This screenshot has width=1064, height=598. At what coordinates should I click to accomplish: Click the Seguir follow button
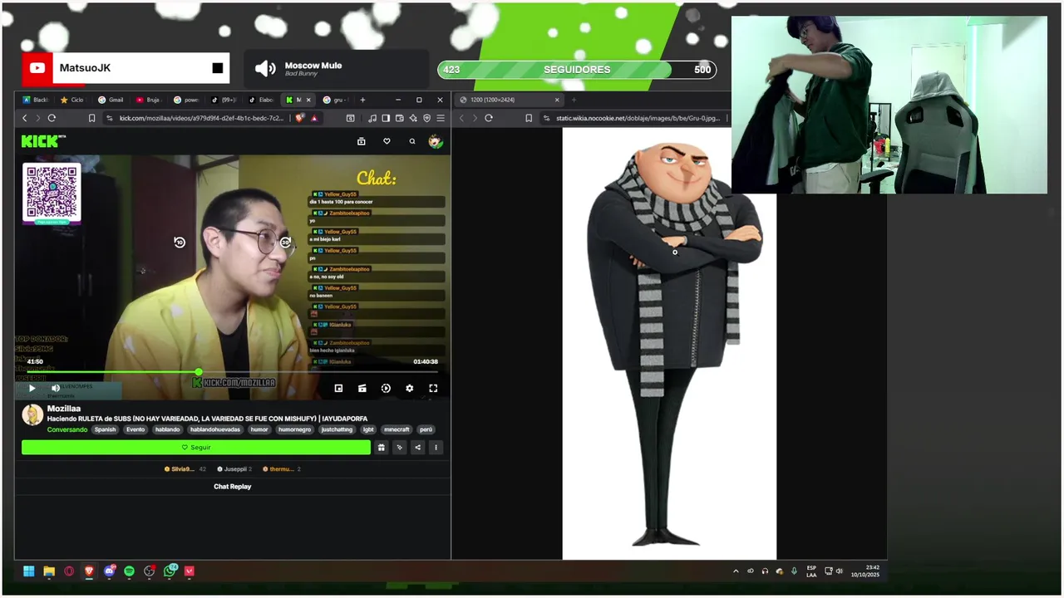click(x=196, y=447)
